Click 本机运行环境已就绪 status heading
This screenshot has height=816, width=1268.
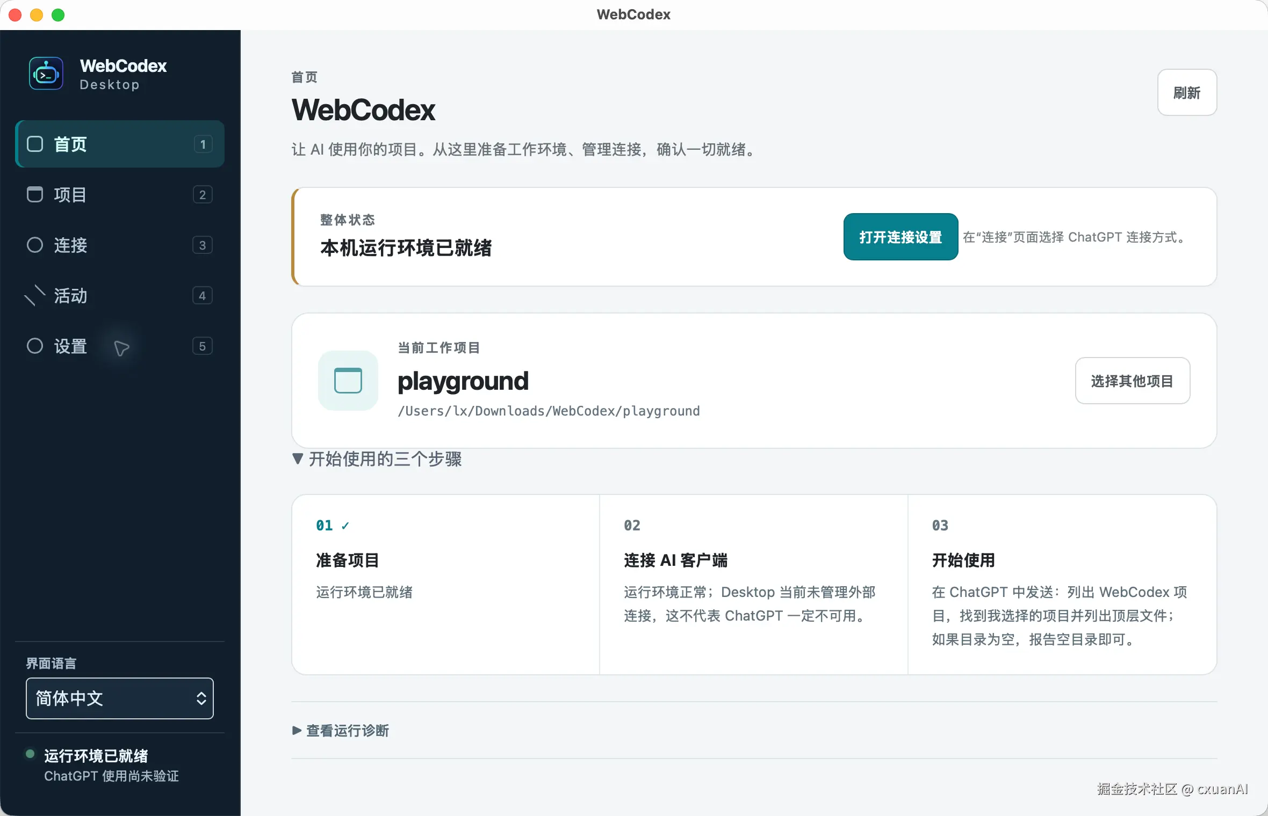pos(406,248)
